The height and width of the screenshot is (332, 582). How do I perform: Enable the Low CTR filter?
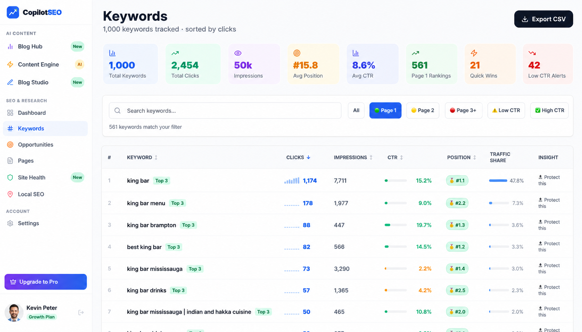coord(506,110)
